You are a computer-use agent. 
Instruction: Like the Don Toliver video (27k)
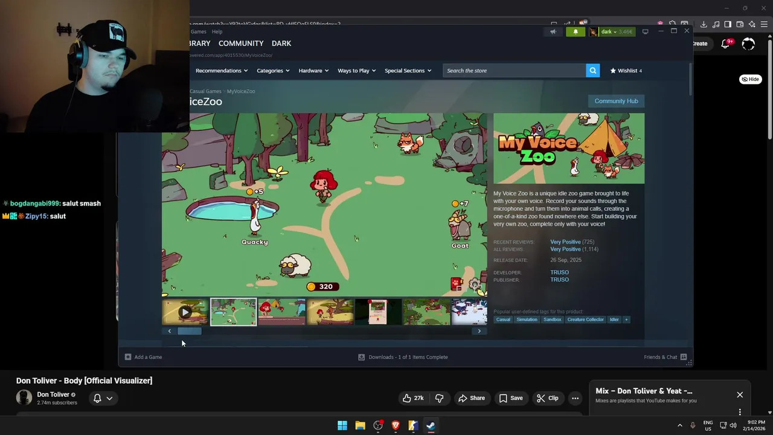pos(414,398)
